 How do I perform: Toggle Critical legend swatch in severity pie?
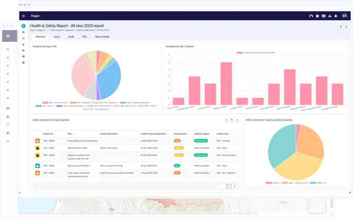pos(269,183)
